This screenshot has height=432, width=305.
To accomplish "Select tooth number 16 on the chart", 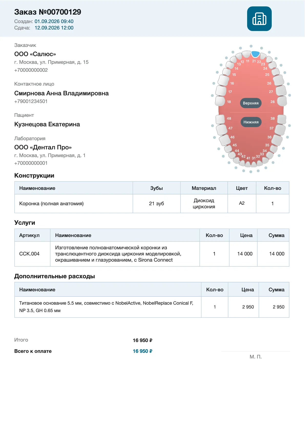I will coord(223,80).
